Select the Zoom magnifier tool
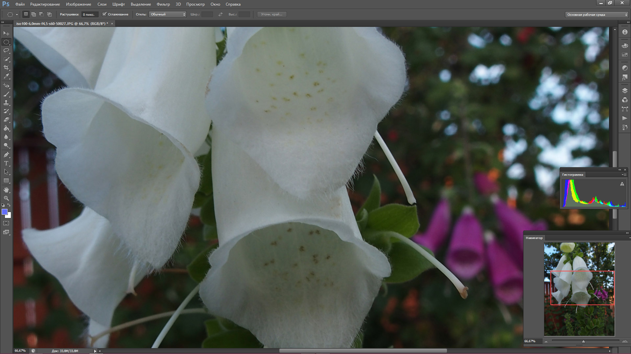 click(6, 198)
